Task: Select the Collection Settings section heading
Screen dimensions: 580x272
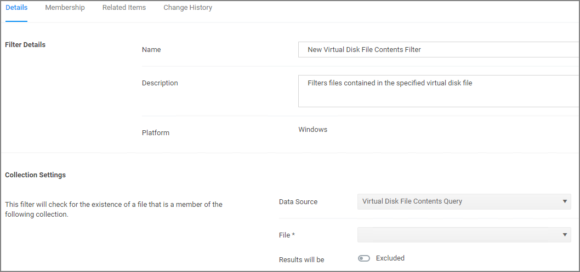Action: [36, 175]
